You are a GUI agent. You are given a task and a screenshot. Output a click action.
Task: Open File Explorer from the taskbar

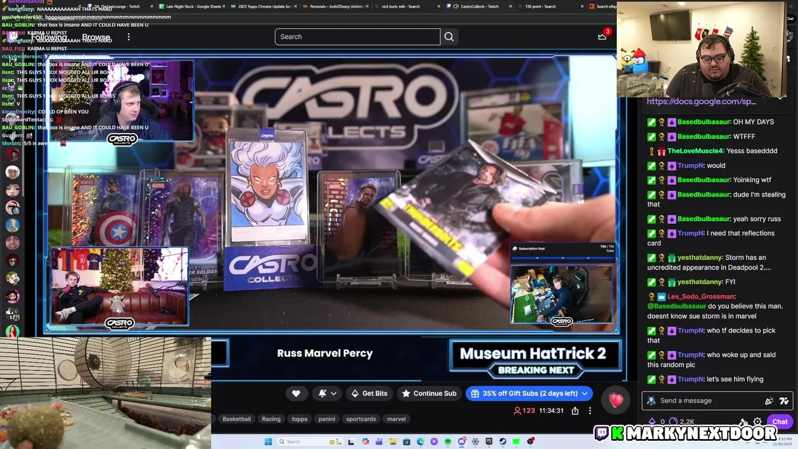click(393, 442)
